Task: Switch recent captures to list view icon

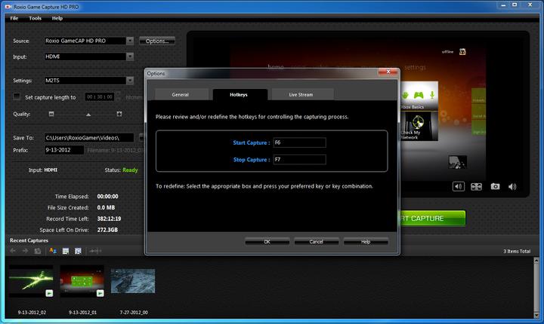Action: coord(65,251)
